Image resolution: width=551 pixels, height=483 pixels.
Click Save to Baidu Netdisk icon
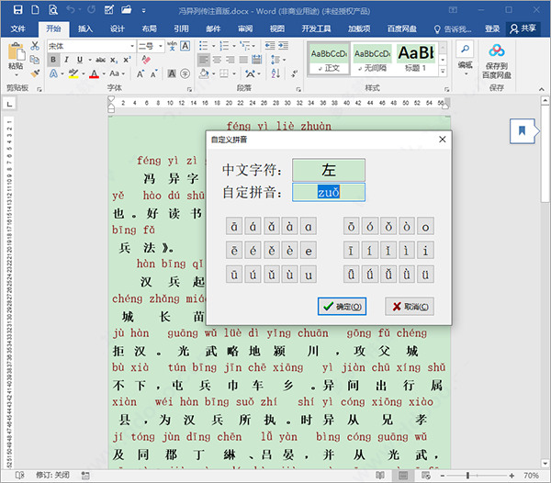(497, 52)
